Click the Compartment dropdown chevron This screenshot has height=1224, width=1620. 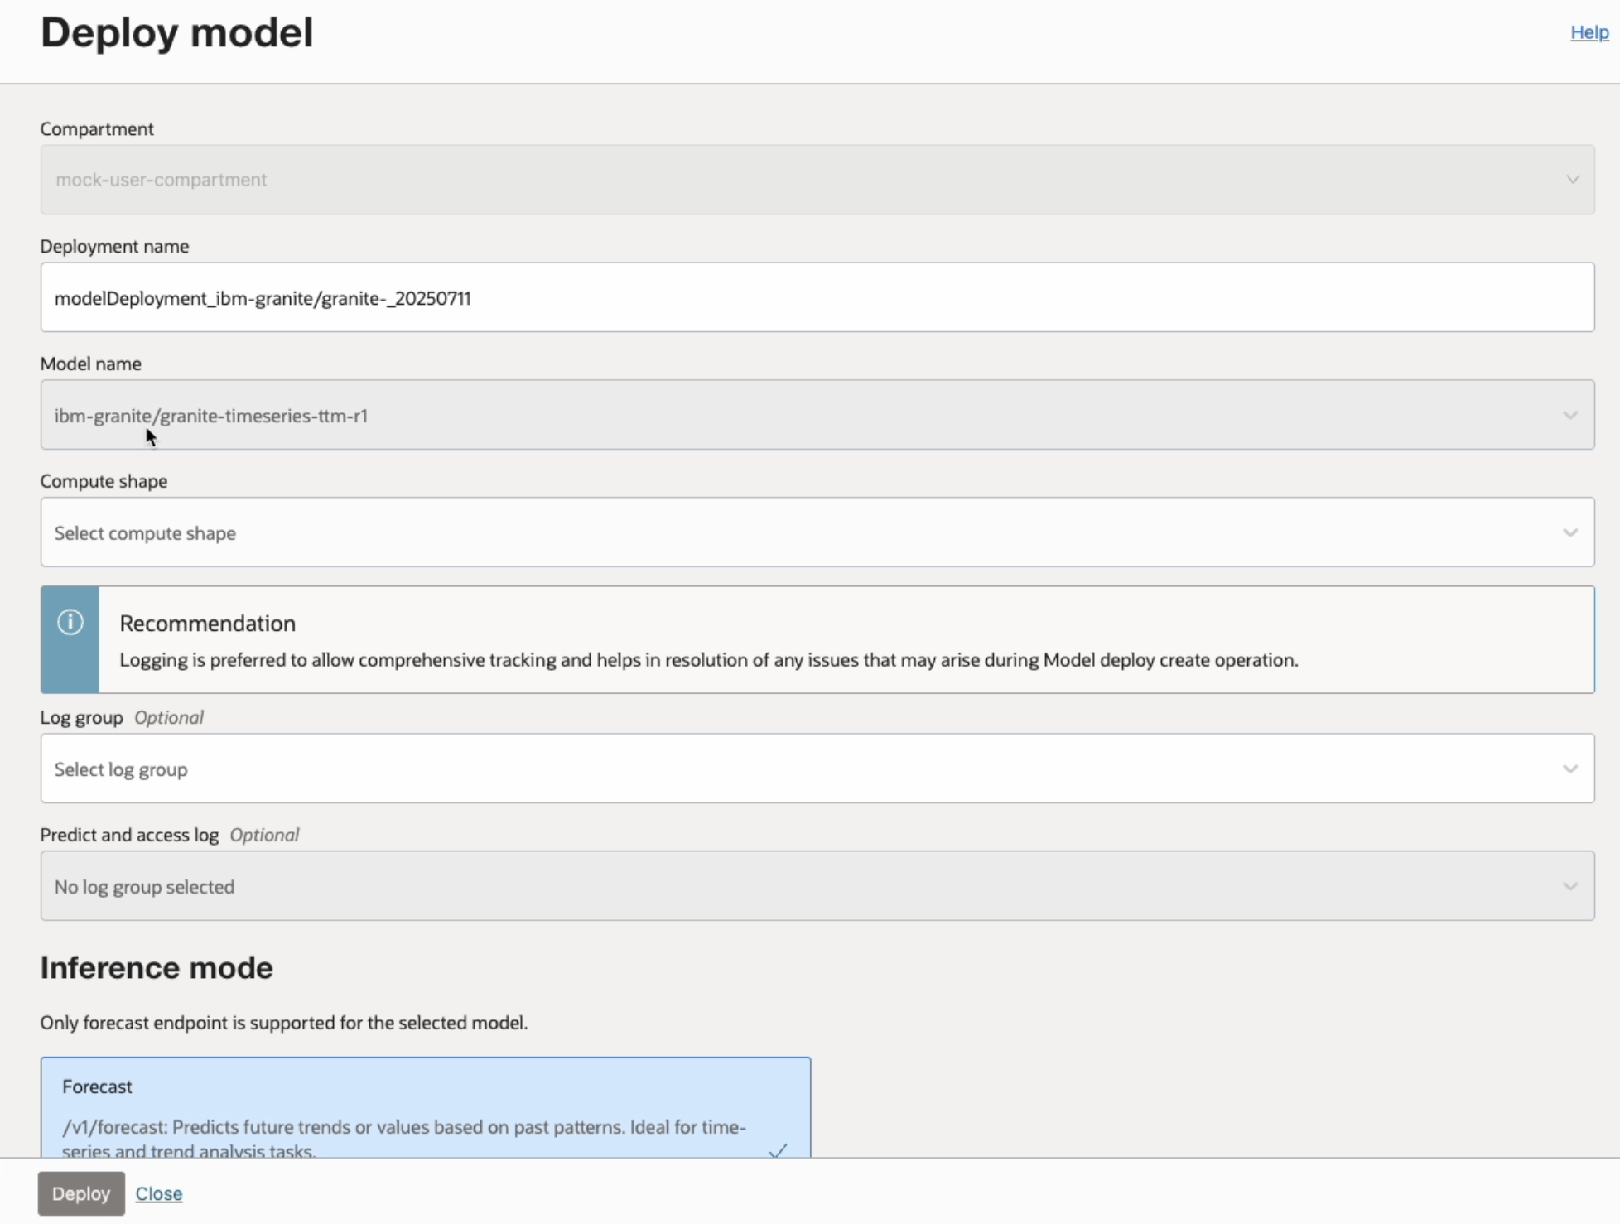click(x=1572, y=180)
